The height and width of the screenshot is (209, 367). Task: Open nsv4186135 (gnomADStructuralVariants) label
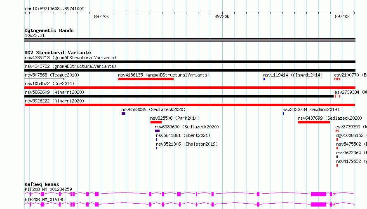pyautogui.click(x=164, y=75)
